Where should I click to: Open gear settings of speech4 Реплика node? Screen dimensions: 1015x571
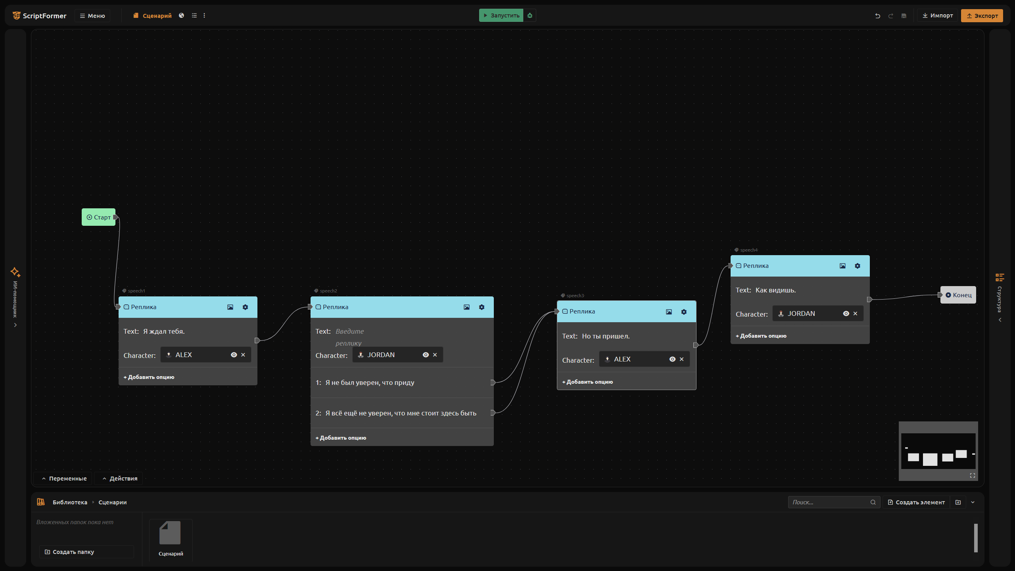tap(858, 266)
